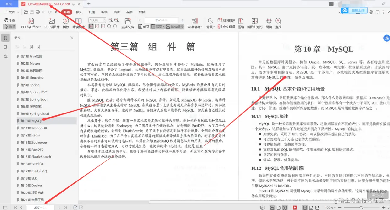Viewport: 390px width, 210px height.
Task: Play presentation from red status bar button
Action: pyautogui.click(x=295, y=207)
